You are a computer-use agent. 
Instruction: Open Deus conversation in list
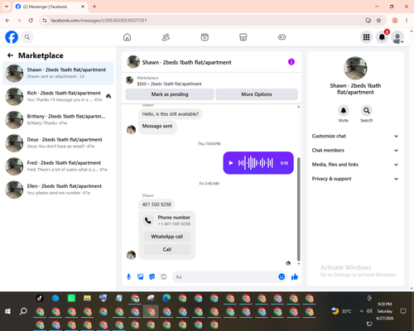click(58, 143)
